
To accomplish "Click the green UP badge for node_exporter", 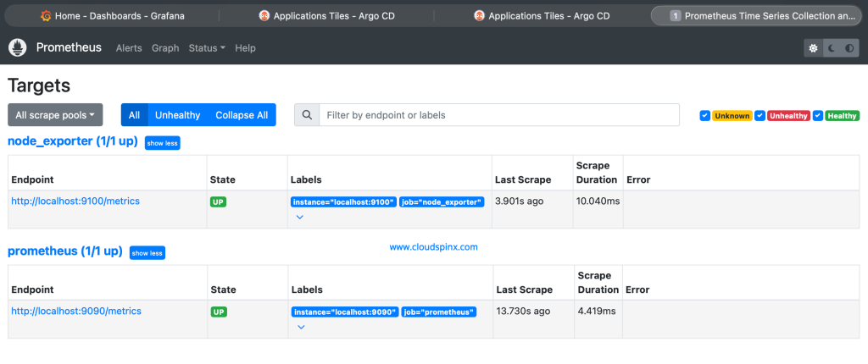I will [219, 201].
